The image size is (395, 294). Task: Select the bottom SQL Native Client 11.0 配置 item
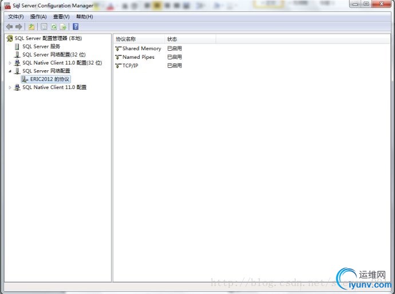(54, 87)
